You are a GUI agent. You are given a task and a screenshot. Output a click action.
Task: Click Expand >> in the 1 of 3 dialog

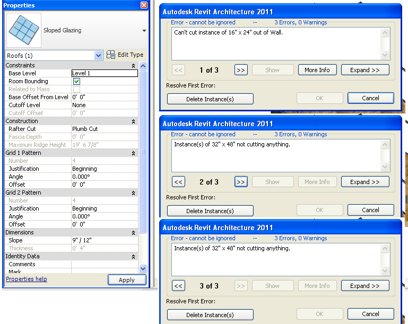point(365,70)
